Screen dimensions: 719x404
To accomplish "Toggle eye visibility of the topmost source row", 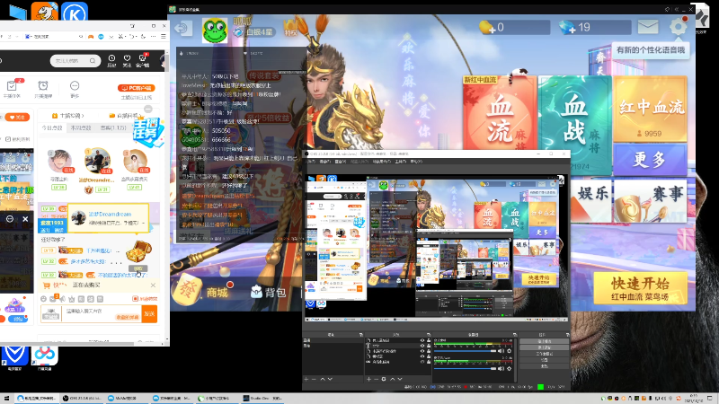I will [422, 340].
